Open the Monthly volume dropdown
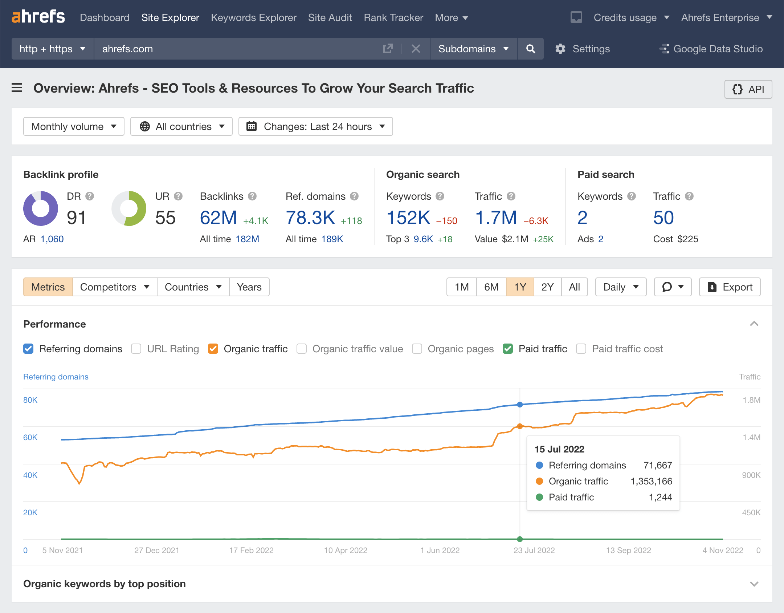Screen dimensions: 784x613 (74, 126)
